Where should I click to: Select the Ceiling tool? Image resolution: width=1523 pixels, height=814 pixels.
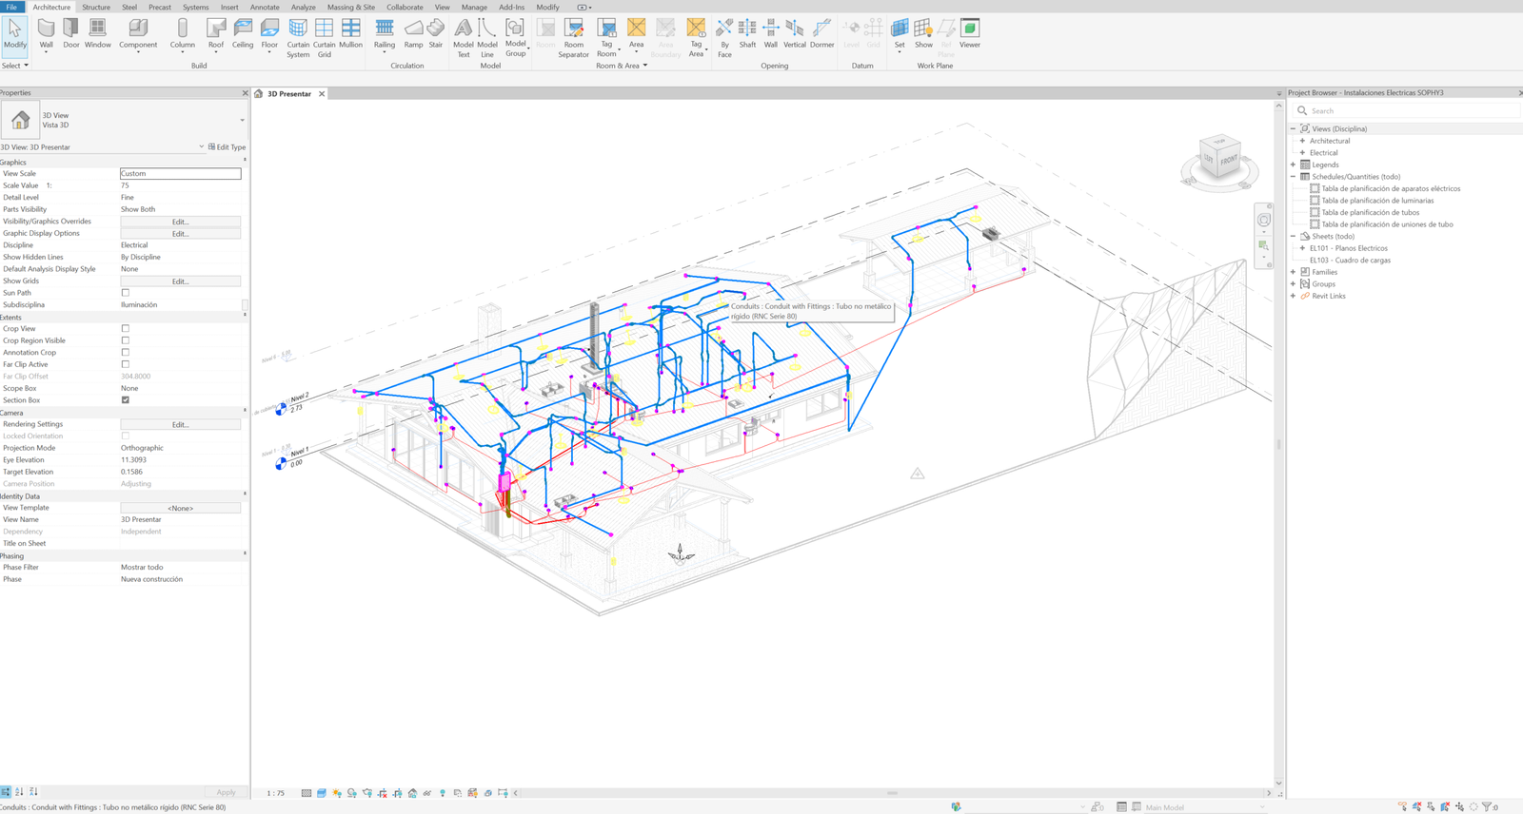click(x=243, y=34)
